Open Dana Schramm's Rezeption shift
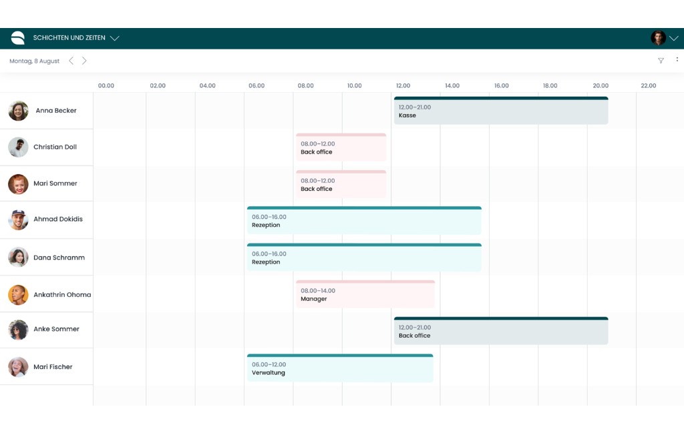 coord(364,257)
